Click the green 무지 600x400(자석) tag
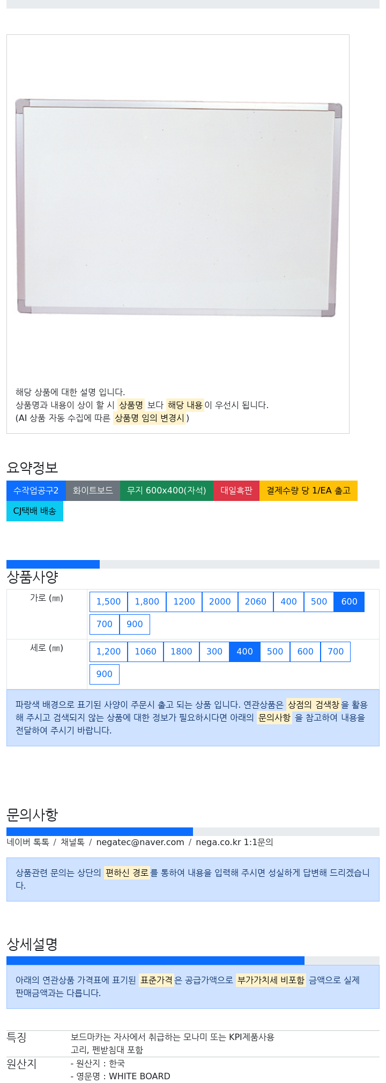 point(166,490)
